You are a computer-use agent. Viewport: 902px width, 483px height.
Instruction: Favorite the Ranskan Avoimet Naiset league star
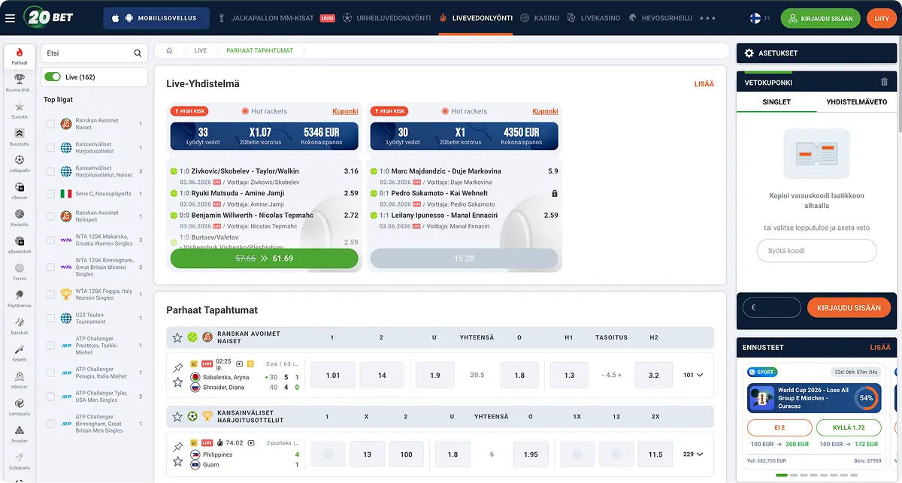click(x=177, y=337)
